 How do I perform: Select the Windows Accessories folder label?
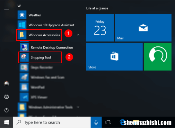44,35
